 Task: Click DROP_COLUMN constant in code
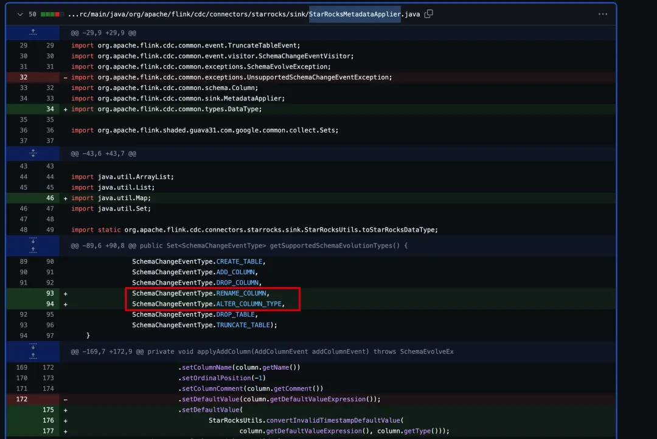point(237,282)
